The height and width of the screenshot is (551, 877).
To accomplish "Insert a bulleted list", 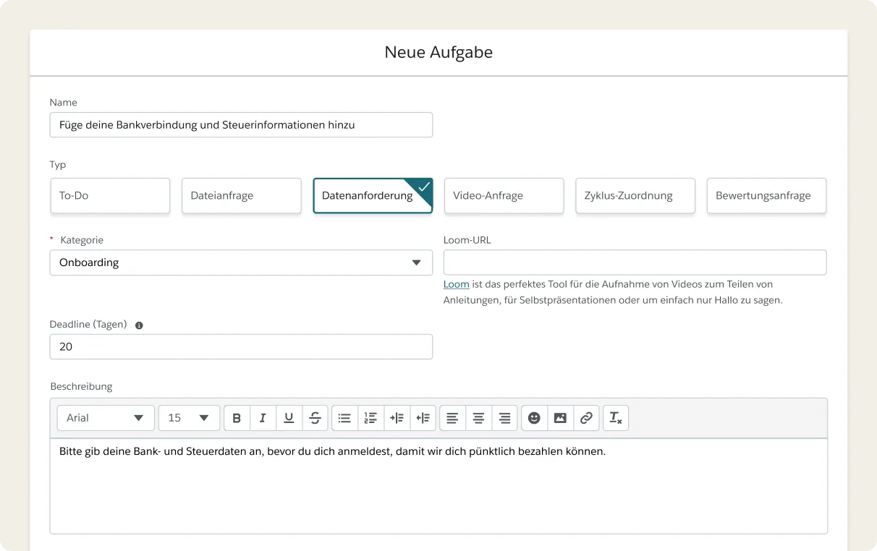I will pos(344,418).
